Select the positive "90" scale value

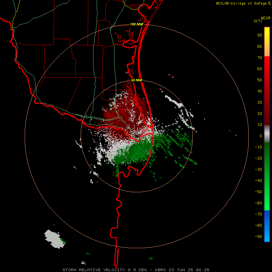pos(260,35)
